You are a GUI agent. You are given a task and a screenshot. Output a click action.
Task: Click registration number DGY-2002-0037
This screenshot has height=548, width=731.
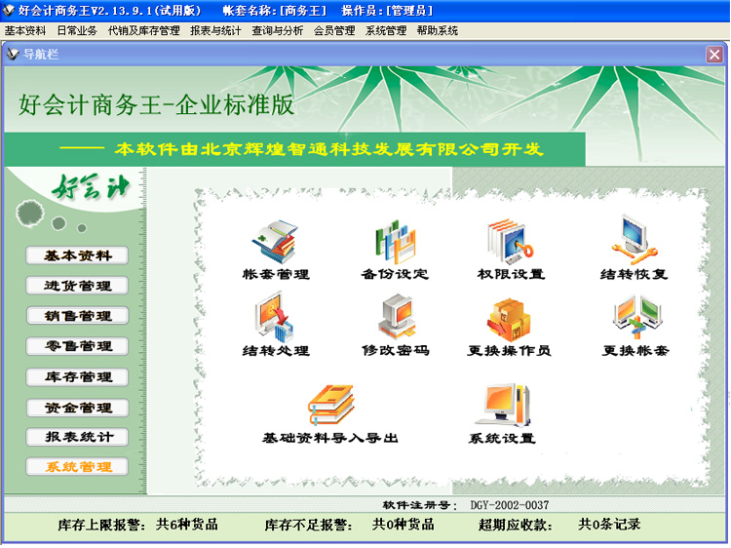509,505
